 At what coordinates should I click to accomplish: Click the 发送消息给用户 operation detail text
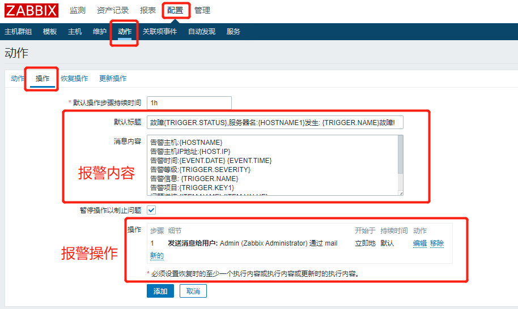pyautogui.click(x=252, y=243)
